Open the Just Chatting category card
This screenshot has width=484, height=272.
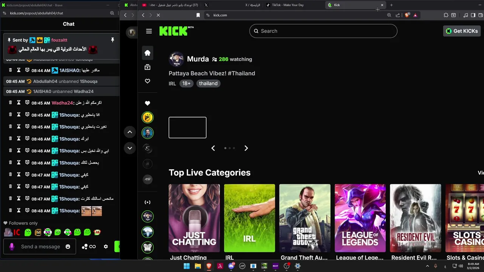click(194, 218)
